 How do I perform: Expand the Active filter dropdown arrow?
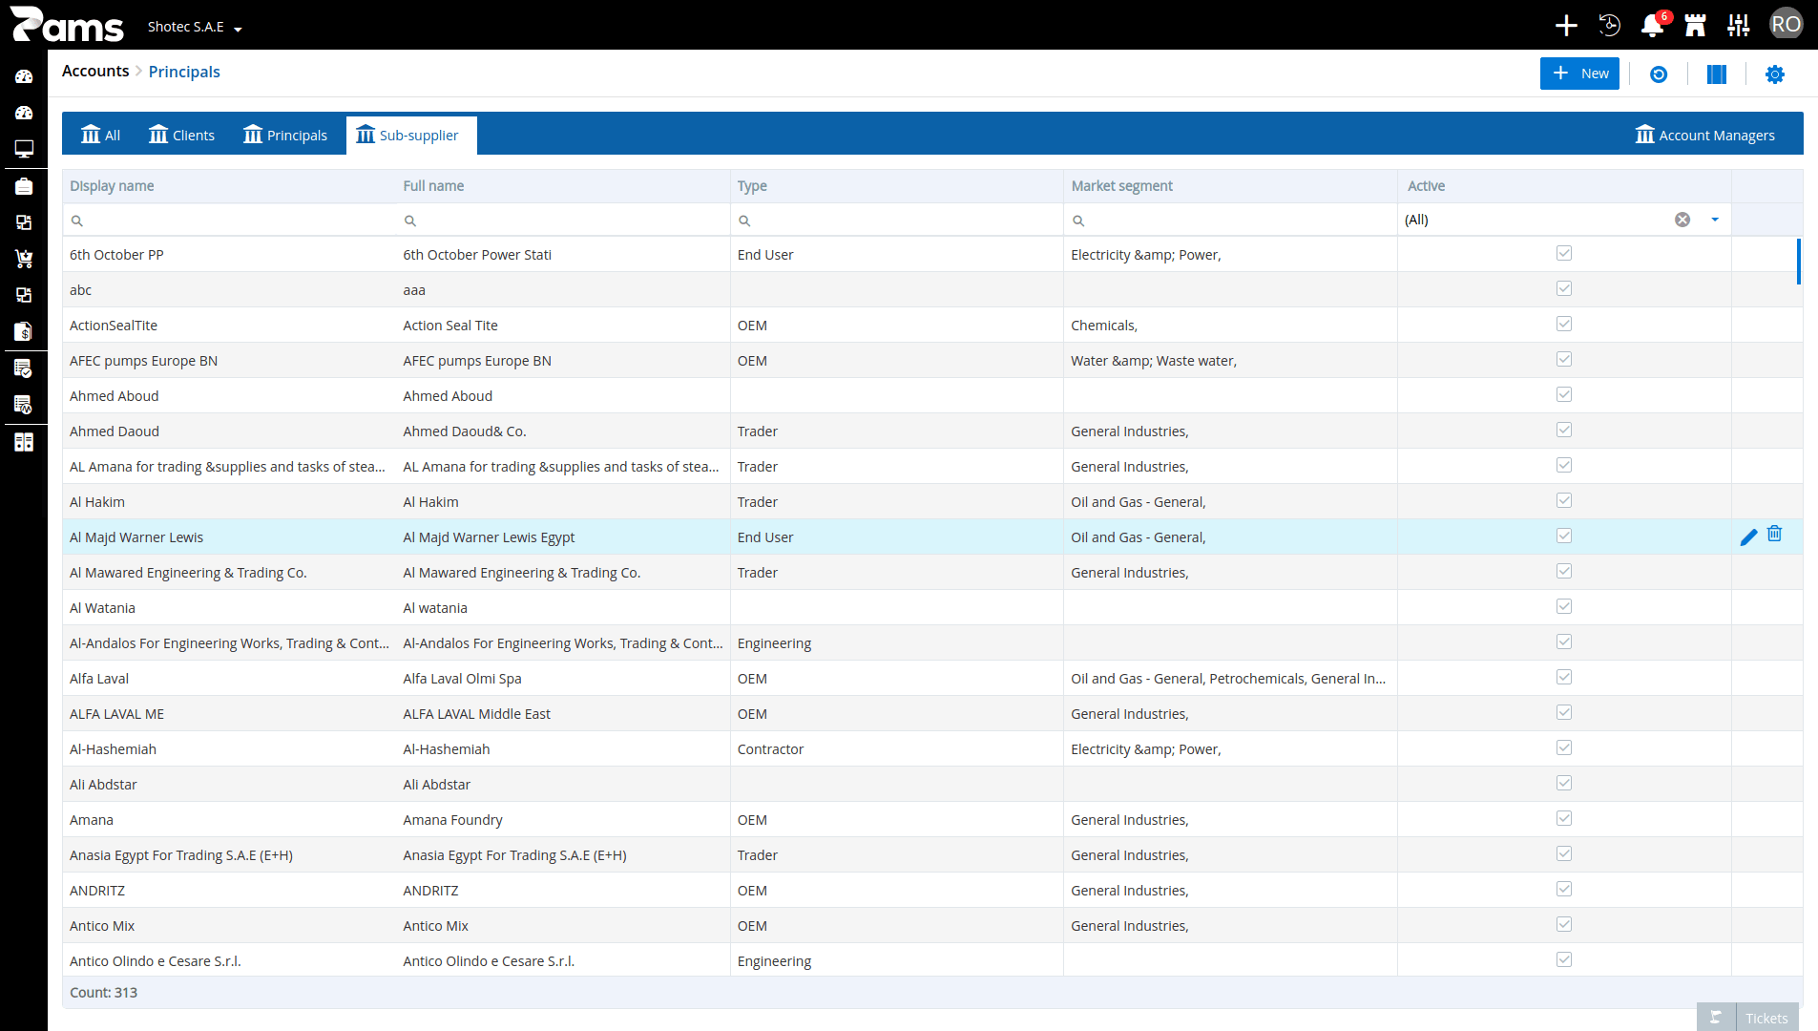(x=1714, y=220)
